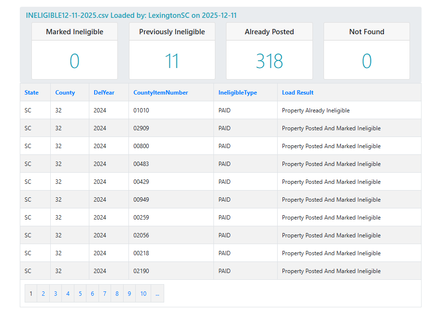Select item number 00259 cell
438x316 pixels.
coord(171,218)
